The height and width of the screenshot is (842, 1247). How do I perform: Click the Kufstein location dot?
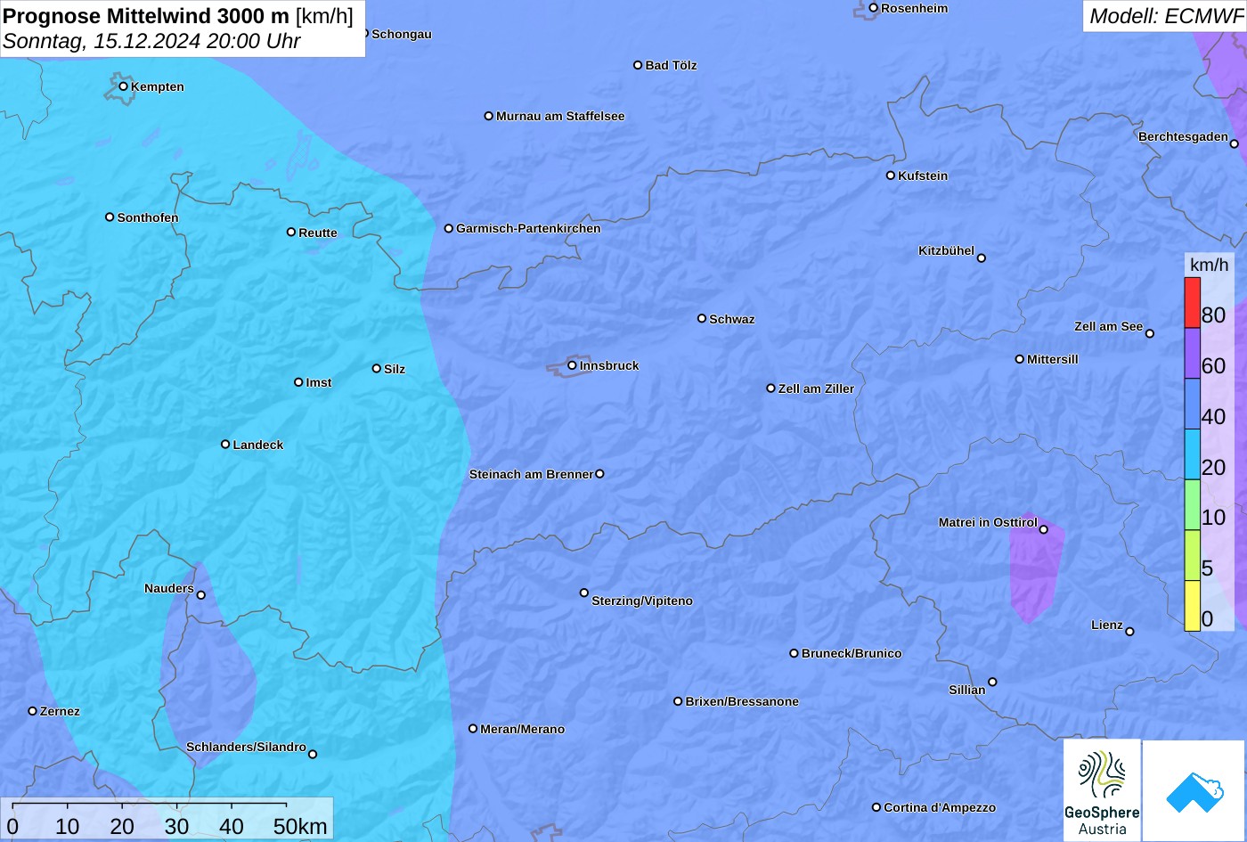point(891,176)
